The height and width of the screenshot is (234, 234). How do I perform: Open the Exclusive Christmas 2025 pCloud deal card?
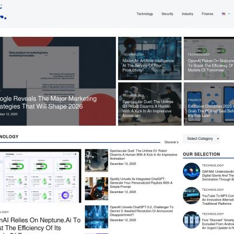coord(209,104)
